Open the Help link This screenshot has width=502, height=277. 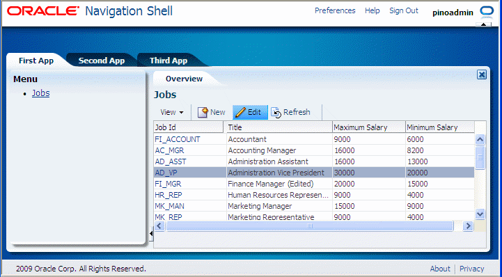point(372,10)
